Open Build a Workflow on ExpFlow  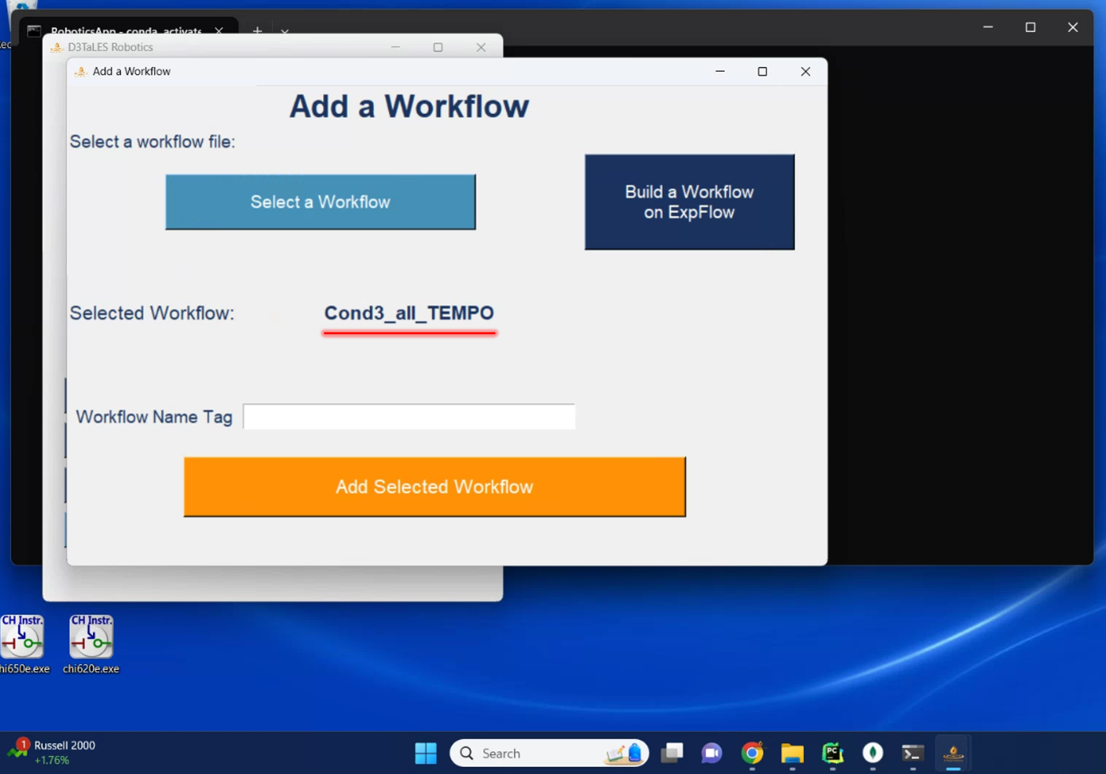coord(689,202)
